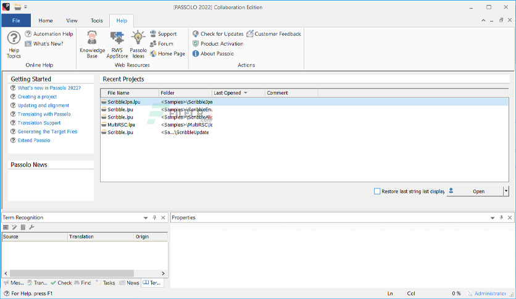The image size is (516, 299).
Task: Open Generating the Target Files link
Action: [48, 132]
